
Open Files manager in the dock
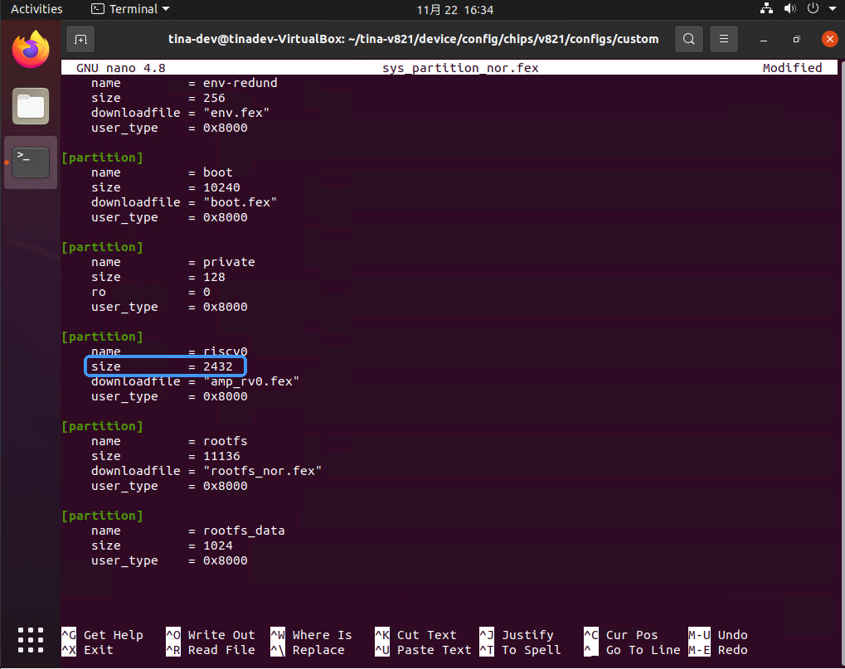click(x=31, y=106)
